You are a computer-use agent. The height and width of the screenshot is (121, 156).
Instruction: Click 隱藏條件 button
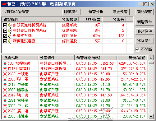pos(72,12)
